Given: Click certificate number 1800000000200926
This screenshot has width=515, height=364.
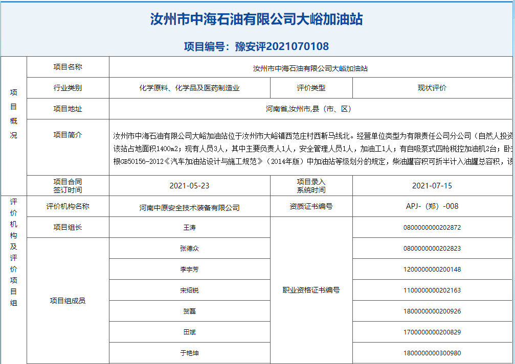Looking at the screenshot, I should 432,311.
